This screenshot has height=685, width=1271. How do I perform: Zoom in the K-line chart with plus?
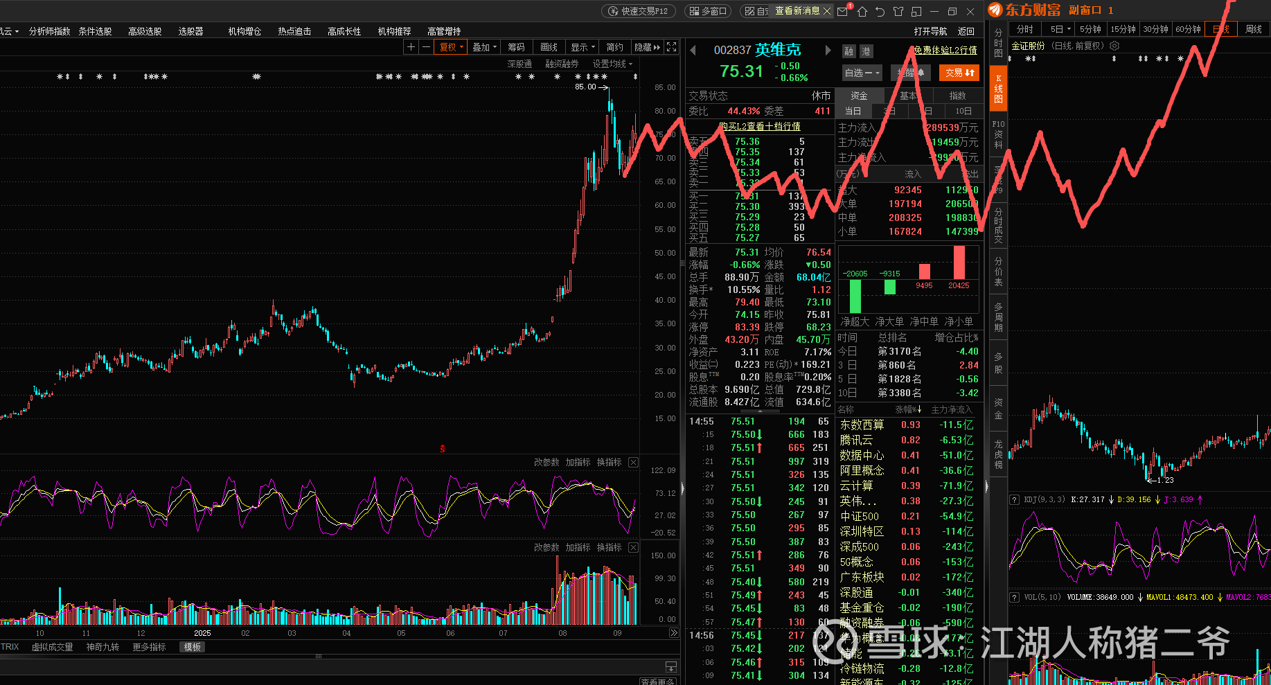(411, 47)
